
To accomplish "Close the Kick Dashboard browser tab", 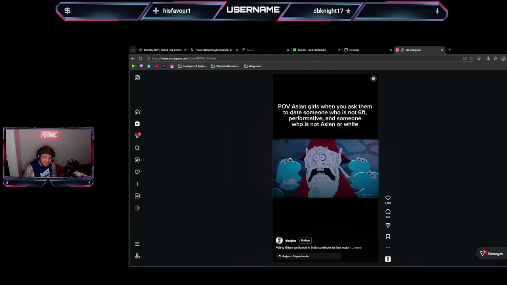I will point(339,50).
